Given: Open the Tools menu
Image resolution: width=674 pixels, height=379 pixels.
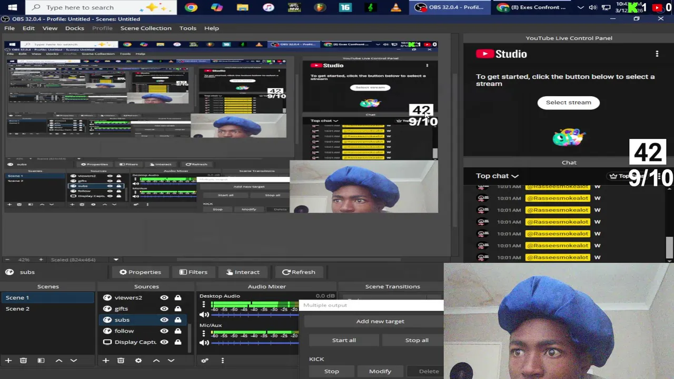Looking at the screenshot, I should tap(188, 28).
